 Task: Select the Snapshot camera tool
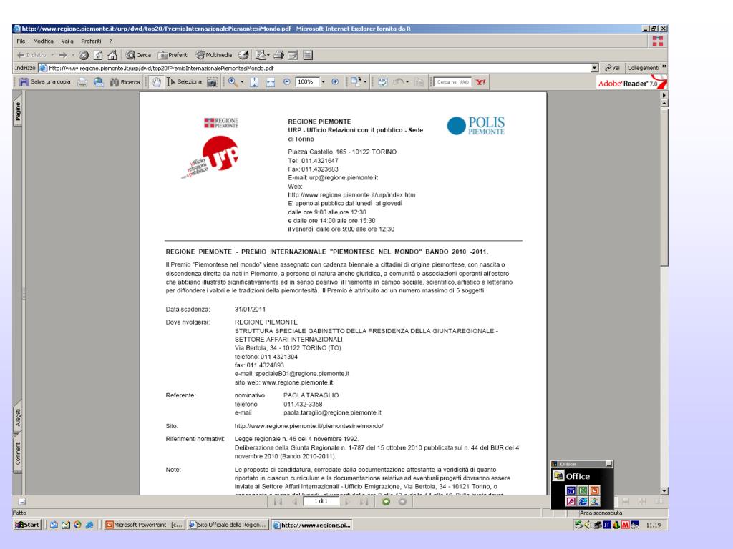pos(212,82)
